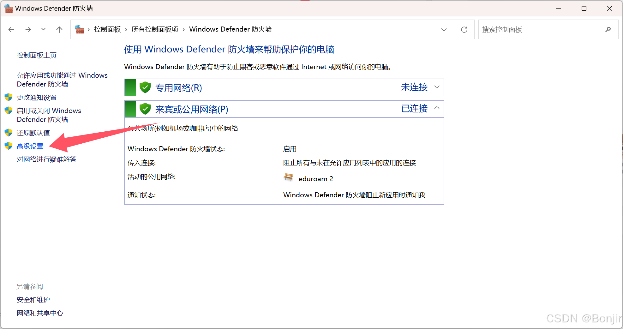
Task: Collapse the 来宾或公用网络 section chevron
Action: [x=437, y=108]
